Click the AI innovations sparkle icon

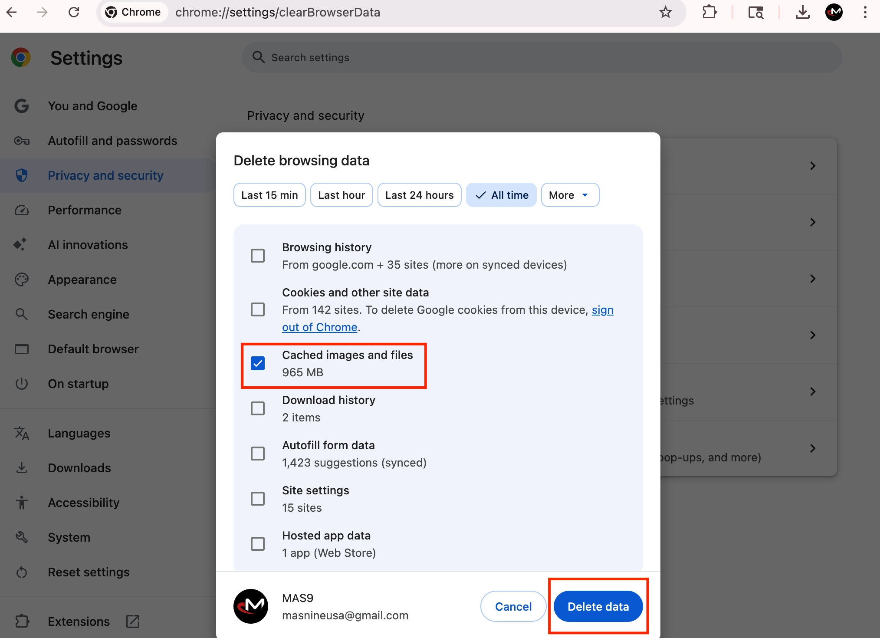pos(22,244)
